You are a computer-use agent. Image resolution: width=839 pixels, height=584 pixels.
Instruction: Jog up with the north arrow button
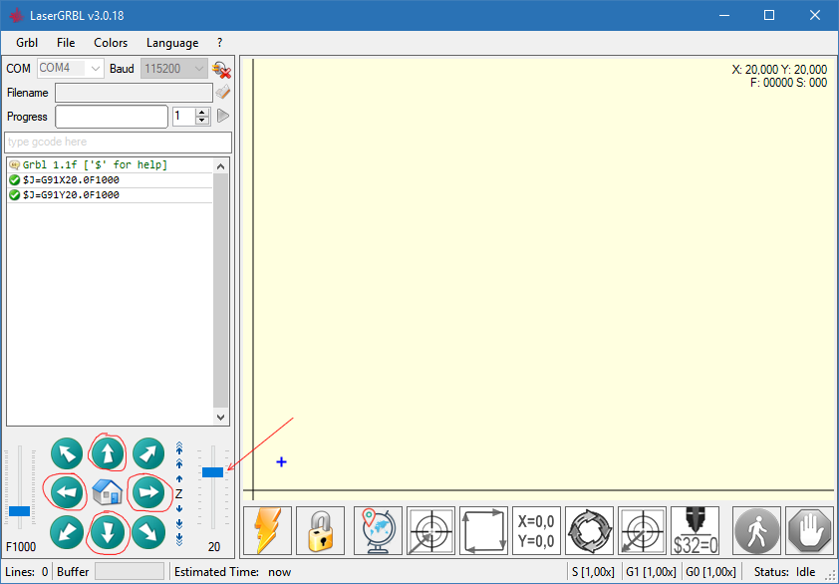click(x=108, y=453)
